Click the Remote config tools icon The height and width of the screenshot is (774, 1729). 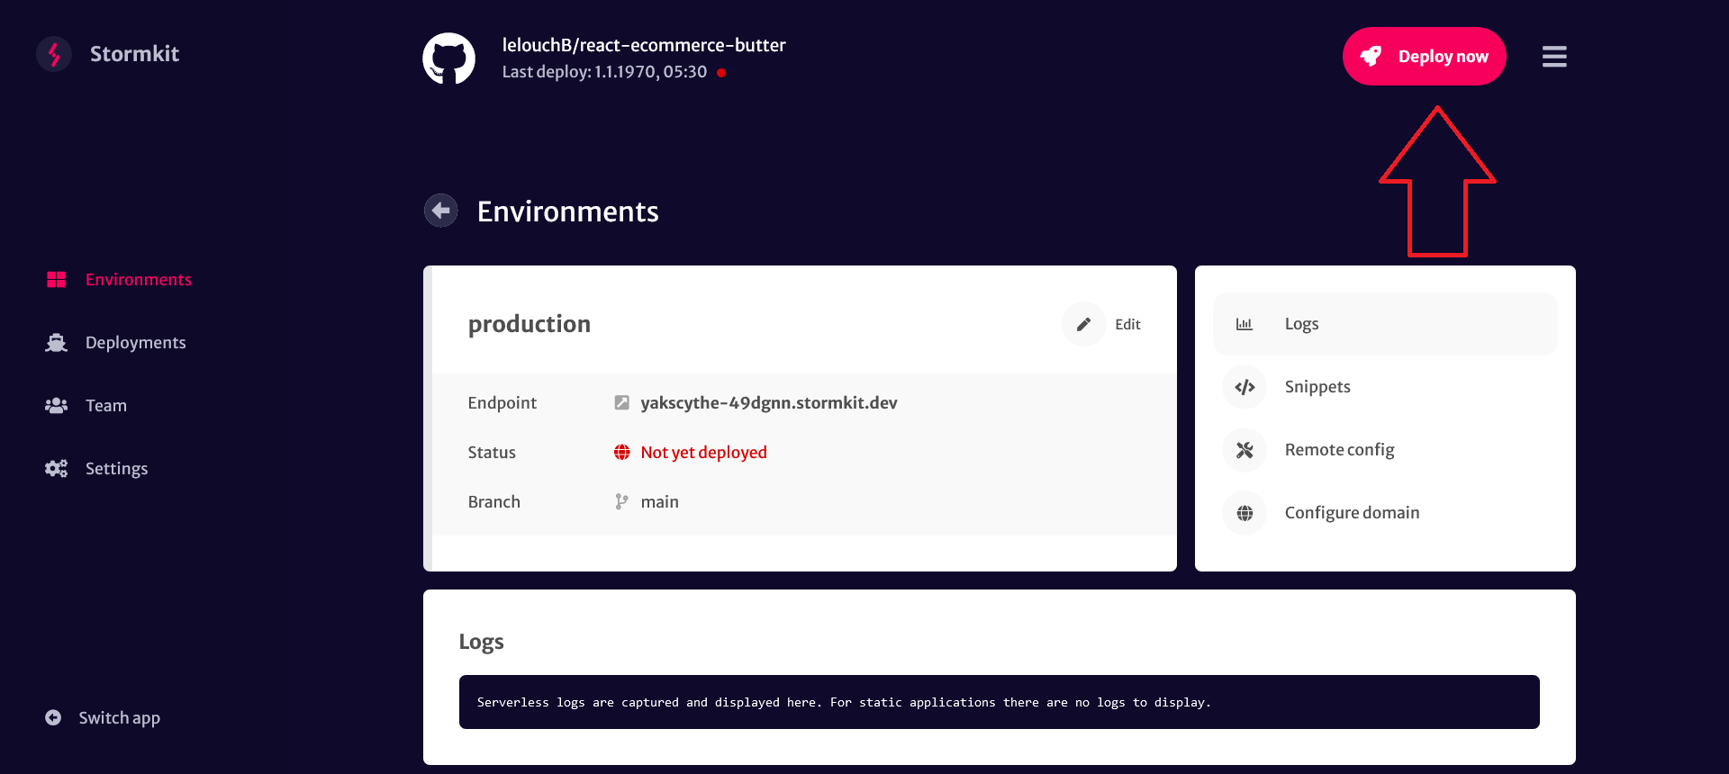pyautogui.click(x=1245, y=450)
